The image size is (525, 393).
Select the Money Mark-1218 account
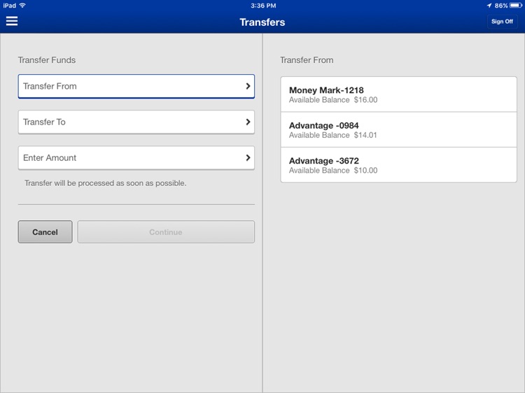coord(398,94)
